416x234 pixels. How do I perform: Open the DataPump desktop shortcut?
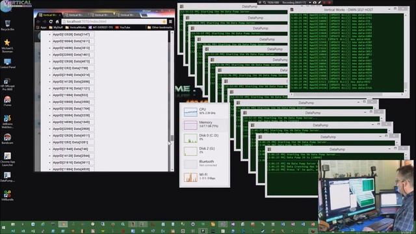point(7,177)
